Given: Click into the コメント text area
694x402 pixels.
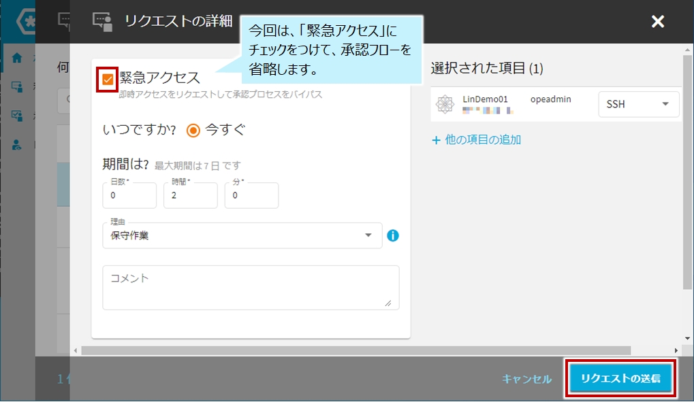Looking at the screenshot, I should pyautogui.click(x=251, y=288).
